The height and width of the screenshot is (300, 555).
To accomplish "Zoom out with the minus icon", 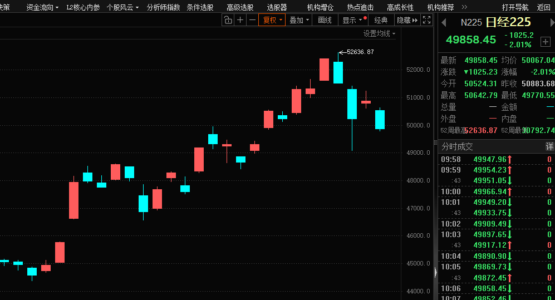I will [252, 20].
